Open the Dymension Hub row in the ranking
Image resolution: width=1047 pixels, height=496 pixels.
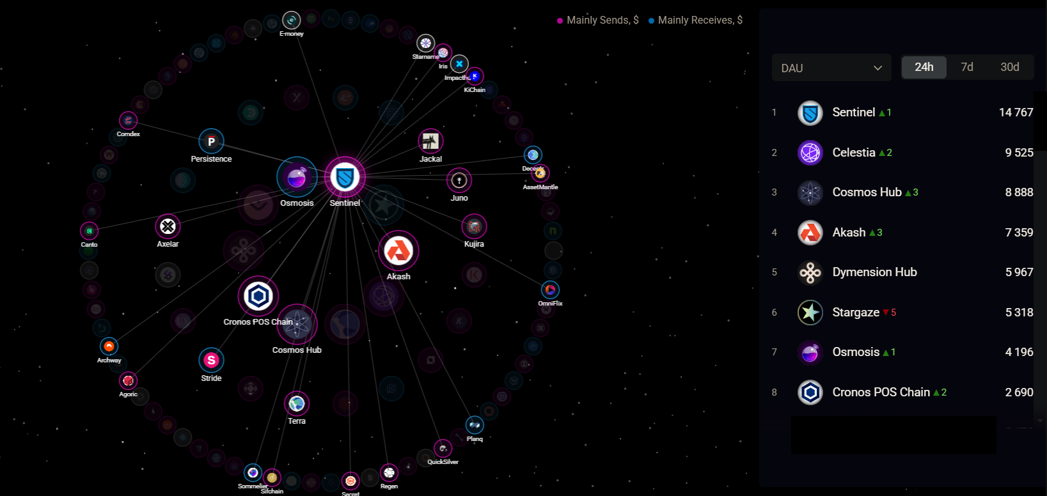(902, 272)
